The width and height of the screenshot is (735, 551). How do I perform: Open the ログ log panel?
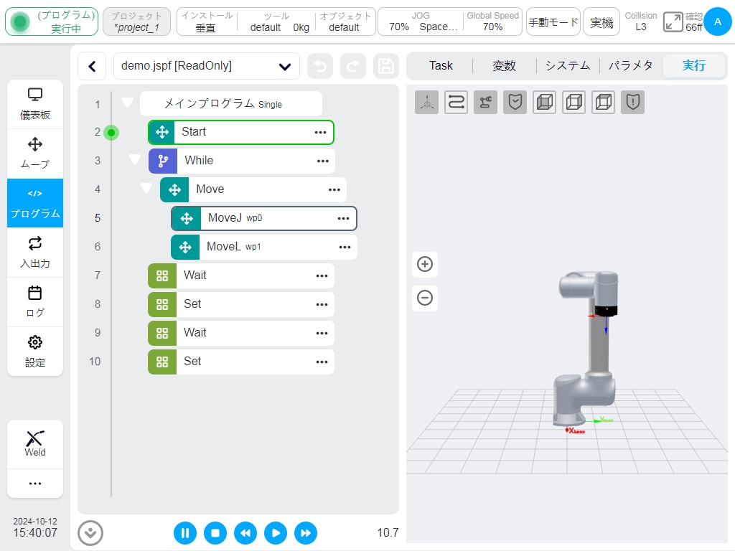(35, 302)
